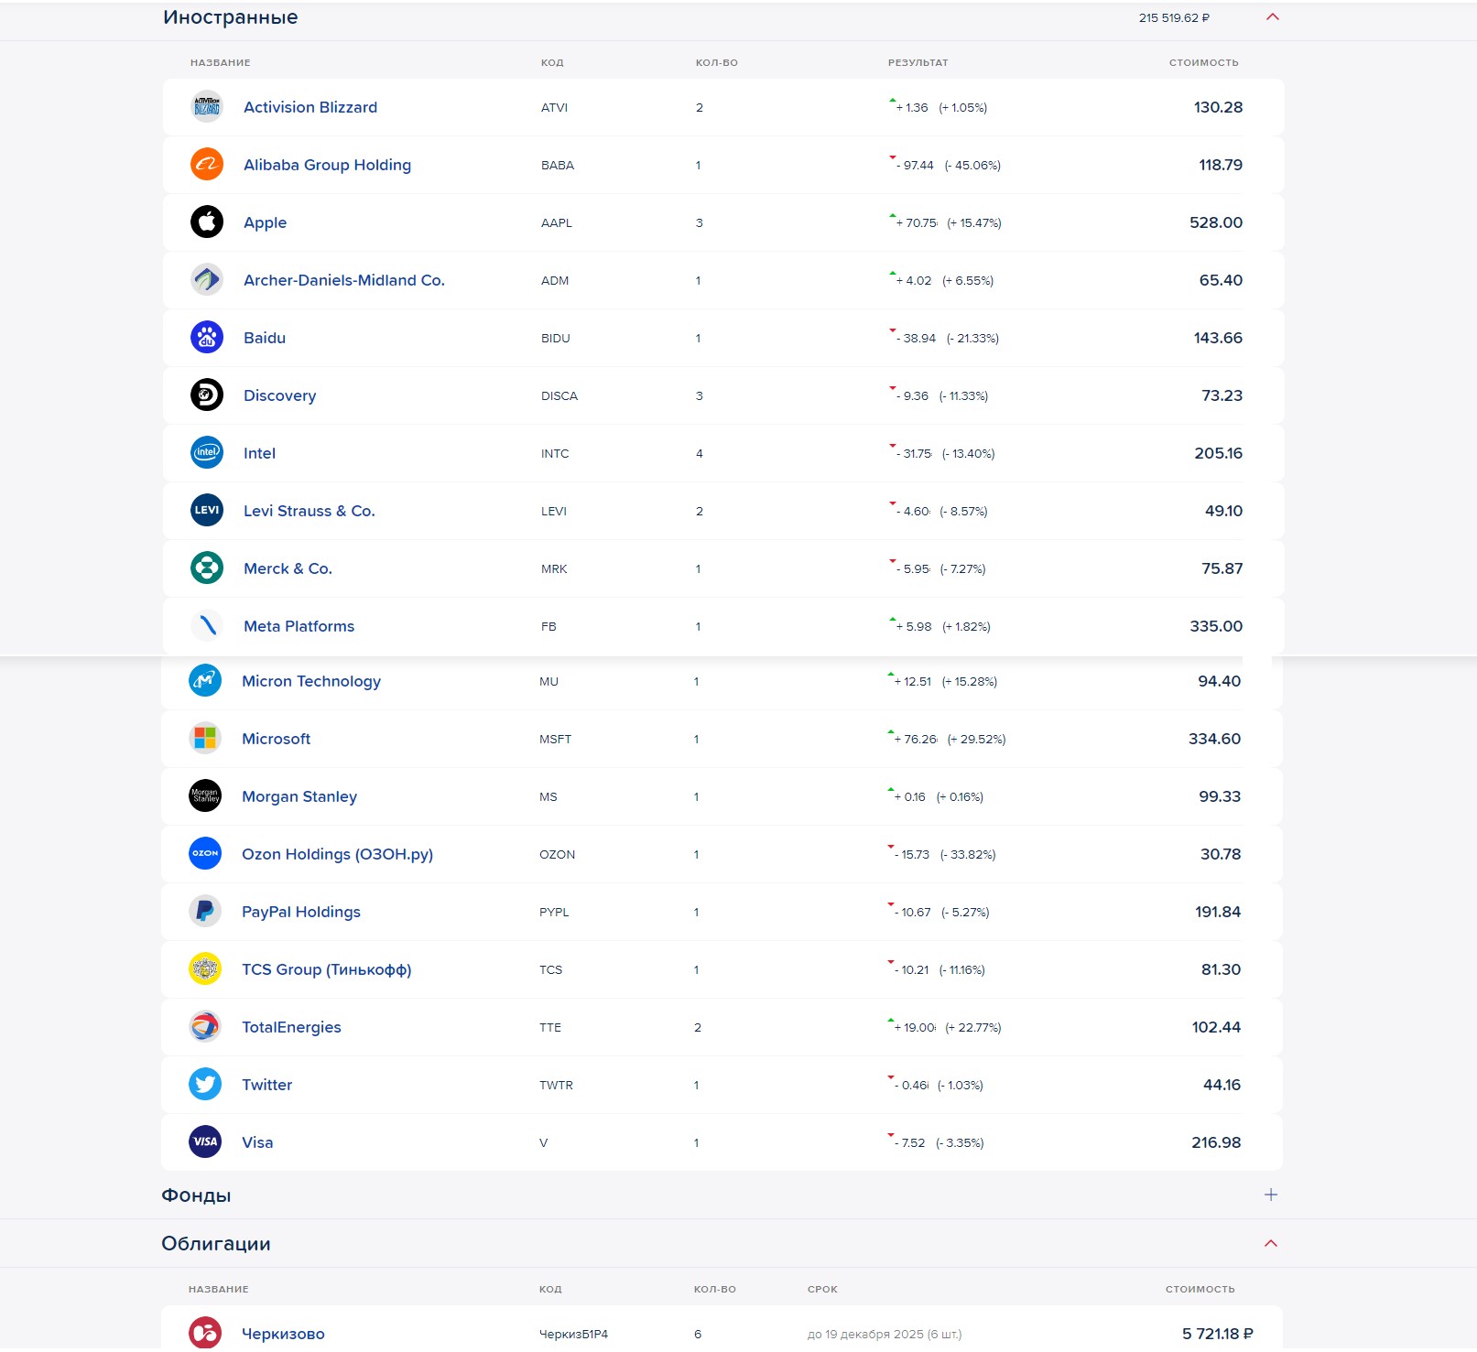The width and height of the screenshot is (1477, 1352).
Task: Click the PayPal logo icon
Action: pos(205,912)
